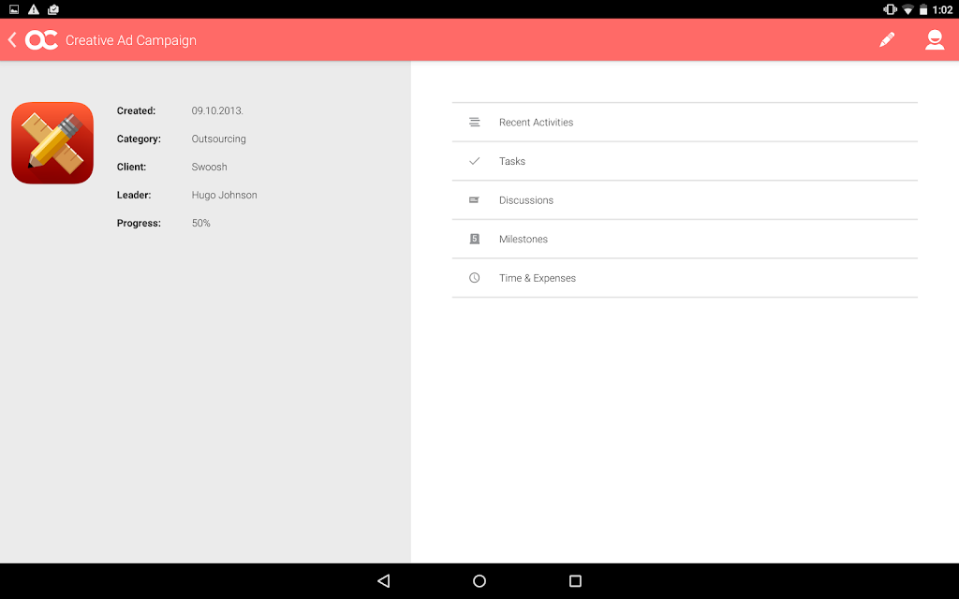Select the client name Swoosh
The width and height of the screenshot is (959, 599).
click(x=209, y=167)
